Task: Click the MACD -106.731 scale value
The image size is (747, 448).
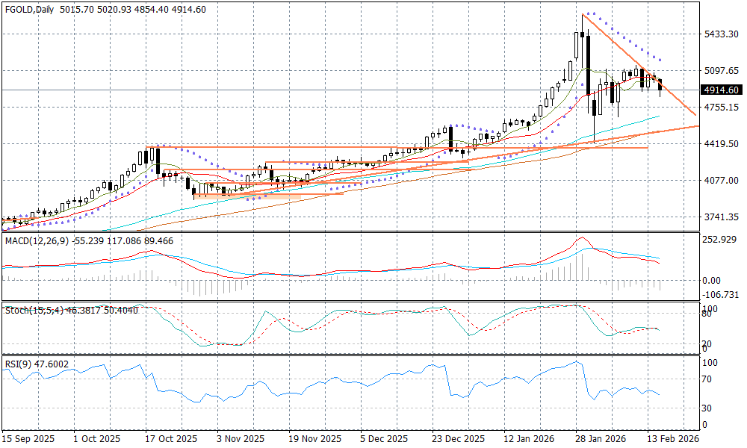Action: pos(721,294)
